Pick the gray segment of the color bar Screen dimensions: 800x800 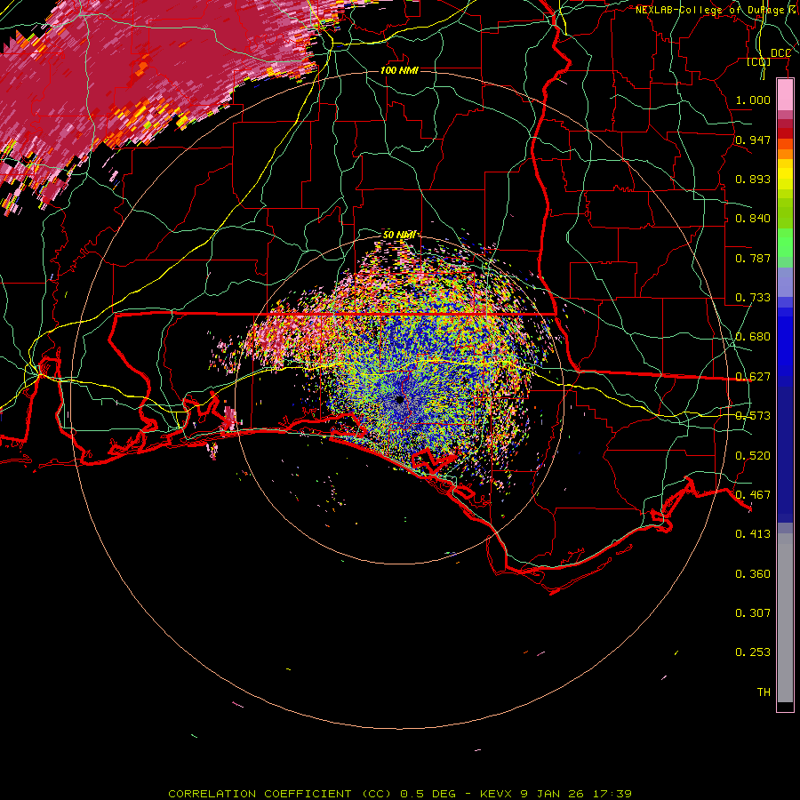(x=785, y=618)
